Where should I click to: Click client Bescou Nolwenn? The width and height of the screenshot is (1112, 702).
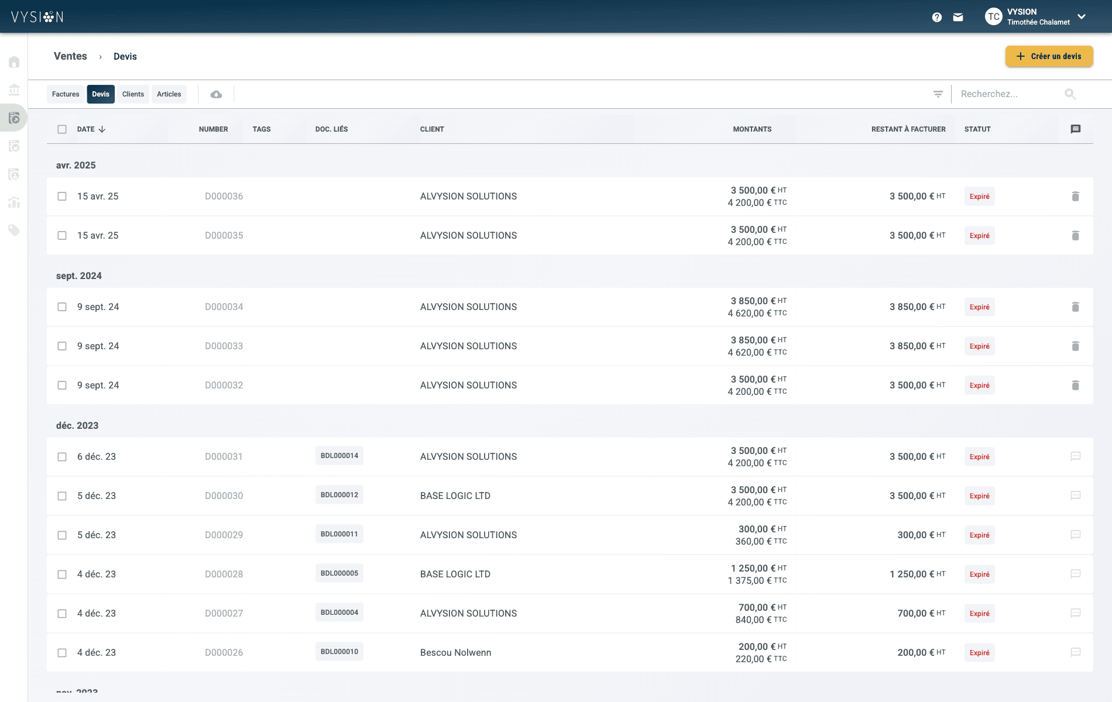(x=456, y=652)
